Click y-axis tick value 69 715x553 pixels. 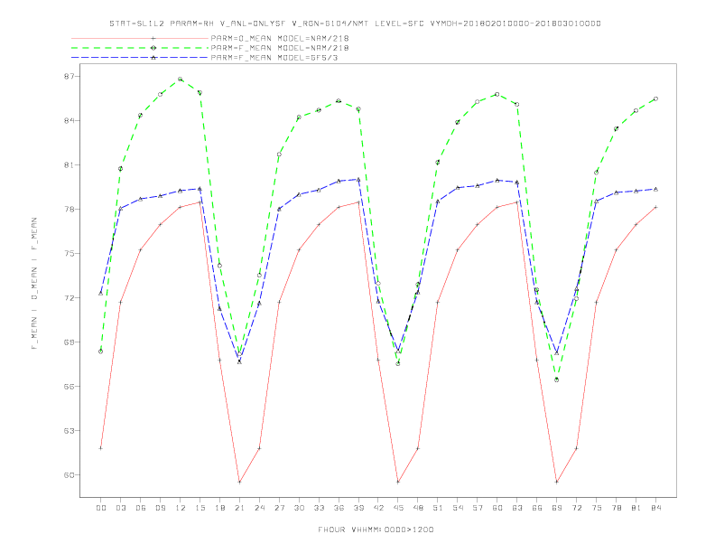click(x=69, y=342)
